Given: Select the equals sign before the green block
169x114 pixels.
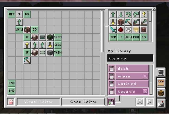Looking at the screenshot, I should click(42, 37).
